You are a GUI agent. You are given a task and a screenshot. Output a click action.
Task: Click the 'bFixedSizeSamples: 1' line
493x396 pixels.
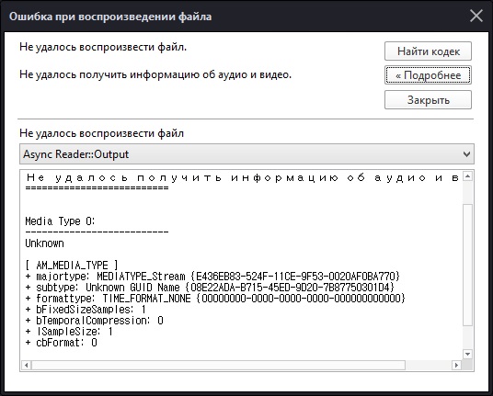tap(86, 310)
